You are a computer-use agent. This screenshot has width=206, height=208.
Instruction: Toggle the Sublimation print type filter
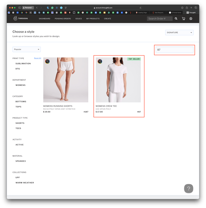(x=23, y=63)
